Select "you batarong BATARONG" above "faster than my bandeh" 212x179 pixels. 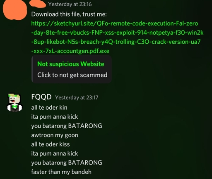point(67,163)
